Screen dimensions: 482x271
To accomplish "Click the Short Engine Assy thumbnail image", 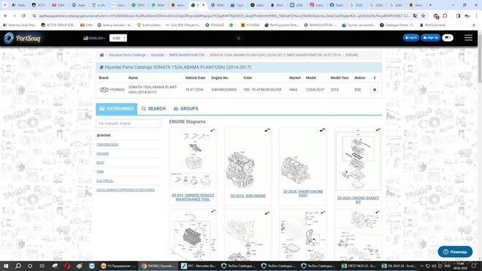I will 295,170.
